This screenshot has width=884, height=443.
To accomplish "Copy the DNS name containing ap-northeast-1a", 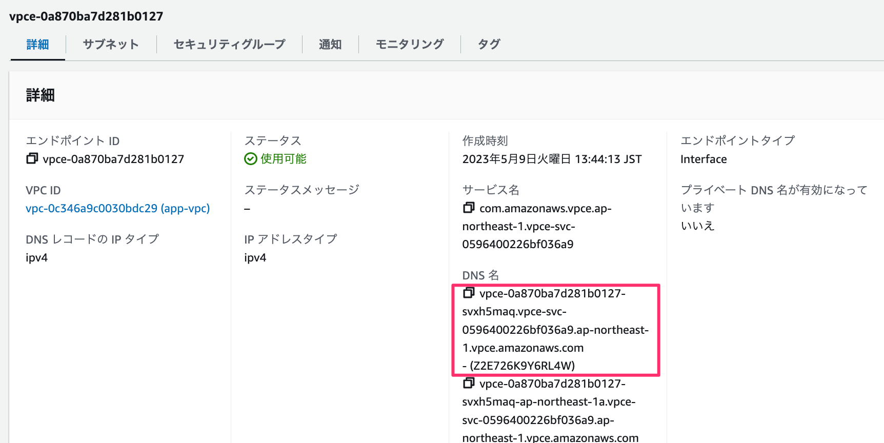I will (469, 383).
